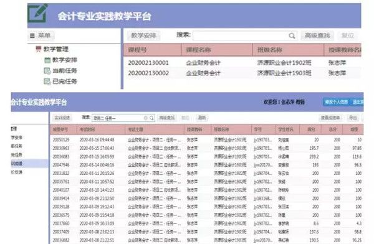The width and height of the screenshot is (374, 244).
Task: Select 已完任务 in the sidebar tree
Action: coord(65,82)
